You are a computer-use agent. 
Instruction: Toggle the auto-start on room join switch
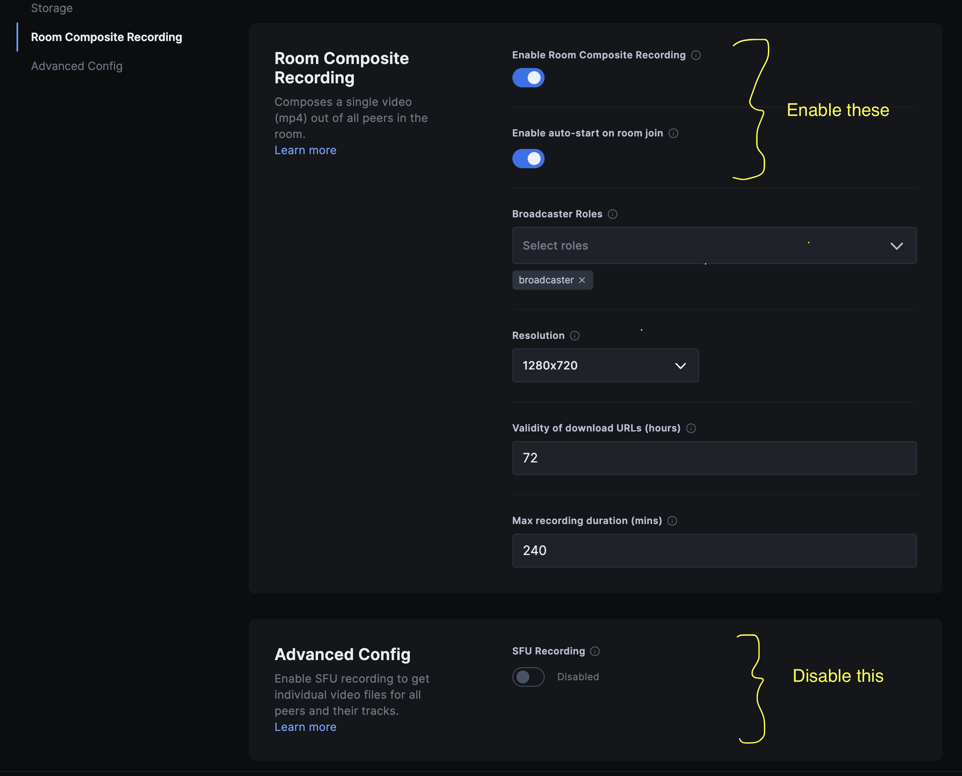coord(528,159)
